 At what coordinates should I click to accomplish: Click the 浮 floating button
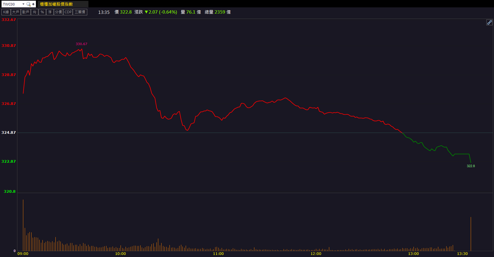click(x=50, y=12)
